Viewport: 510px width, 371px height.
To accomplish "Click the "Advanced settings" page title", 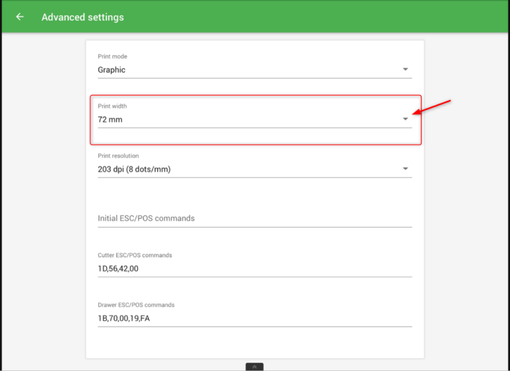I will 83,17.
